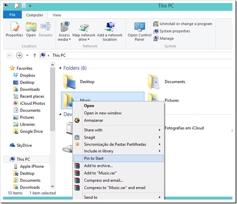Choose Compress and email...

tap(118, 180)
